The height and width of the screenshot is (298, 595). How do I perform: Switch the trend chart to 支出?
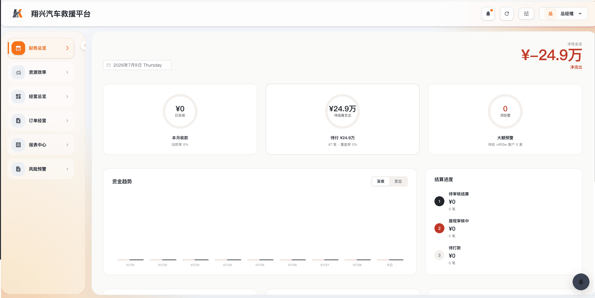[x=398, y=181]
